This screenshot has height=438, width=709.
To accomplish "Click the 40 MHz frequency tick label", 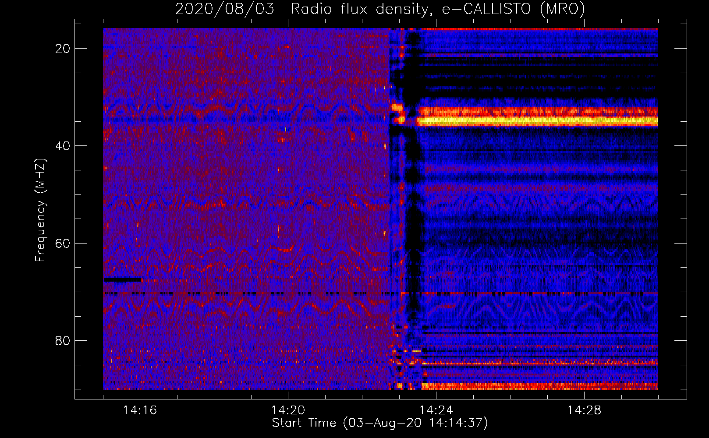I will tap(63, 146).
